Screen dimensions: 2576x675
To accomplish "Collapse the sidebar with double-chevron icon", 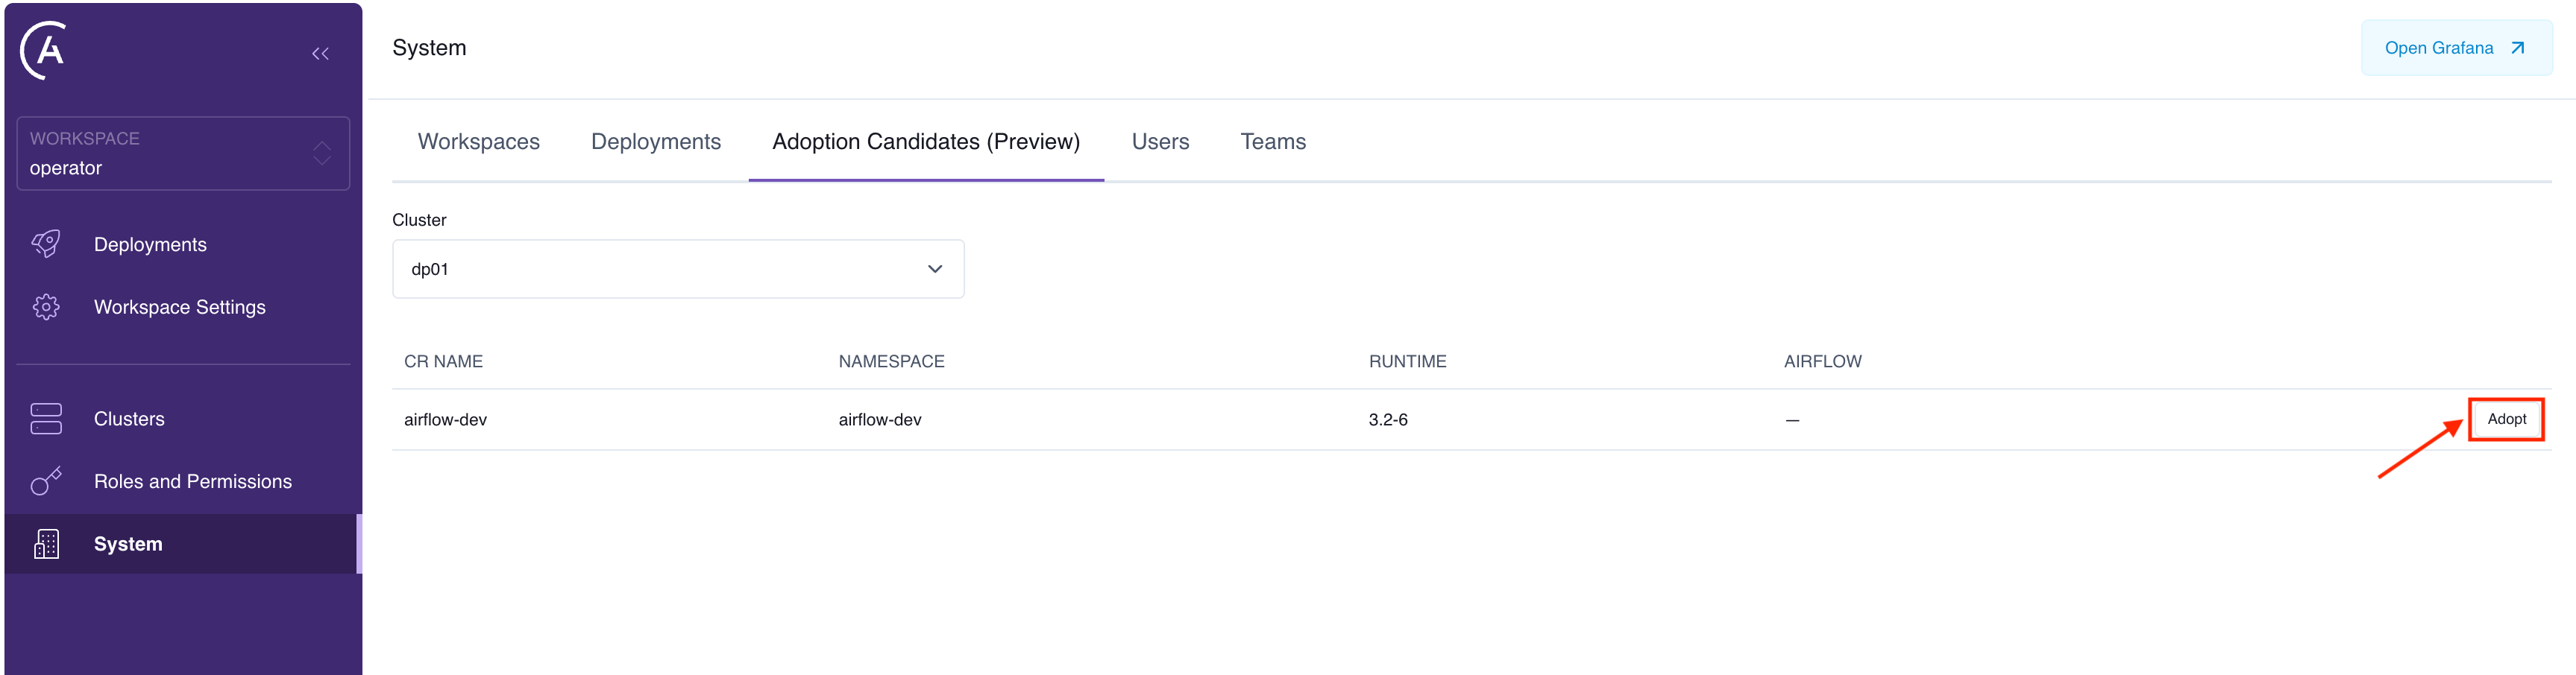I will (320, 54).
